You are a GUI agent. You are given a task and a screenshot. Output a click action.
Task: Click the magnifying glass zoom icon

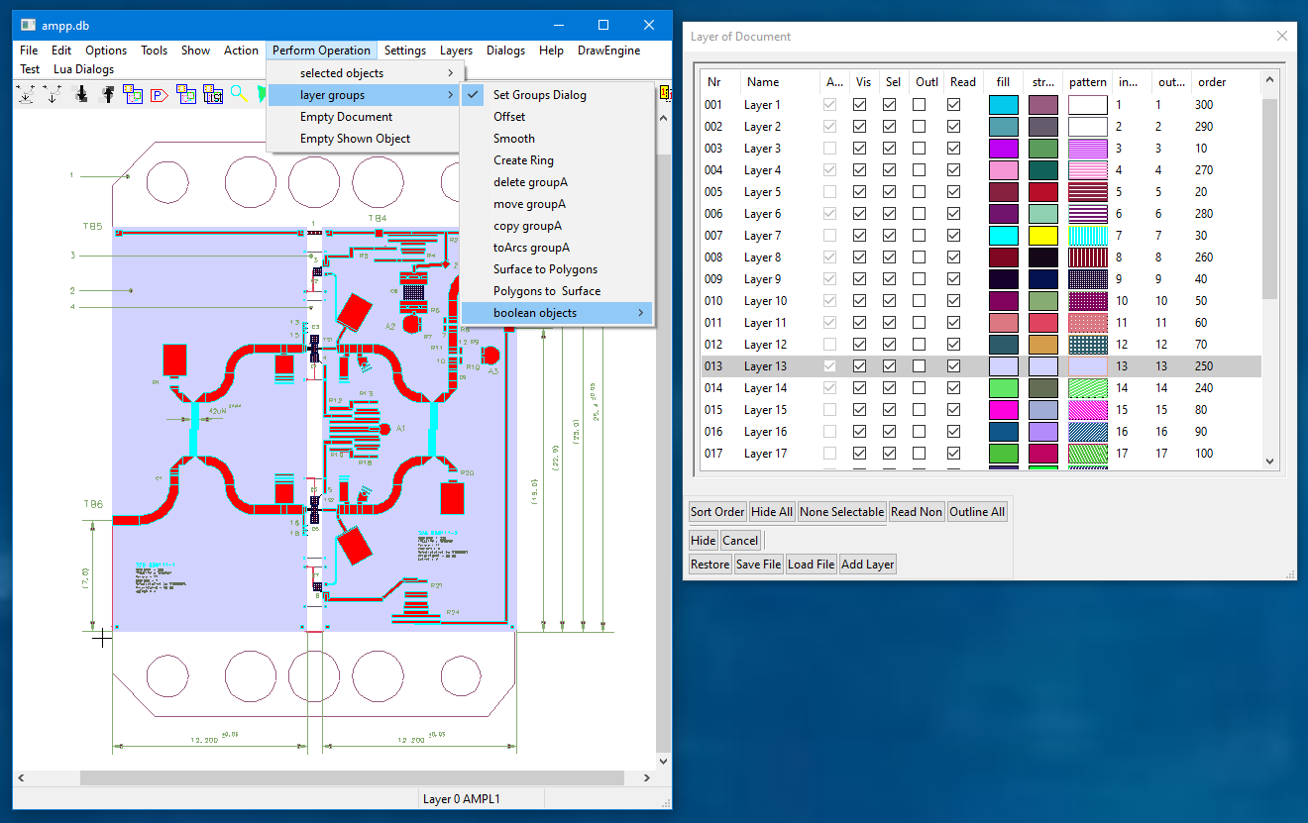(239, 94)
